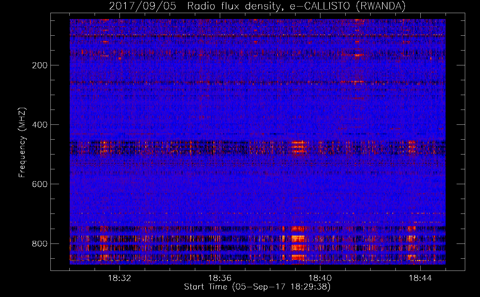The height and width of the screenshot is (297, 480).
Task: Click the 200 frequency tick label
Action: tap(40, 65)
